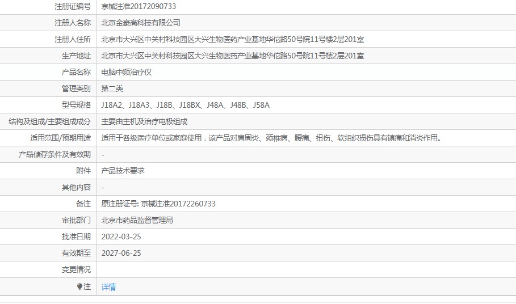Select the 注册人名称 label
The height and width of the screenshot is (304, 516).
point(73,23)
